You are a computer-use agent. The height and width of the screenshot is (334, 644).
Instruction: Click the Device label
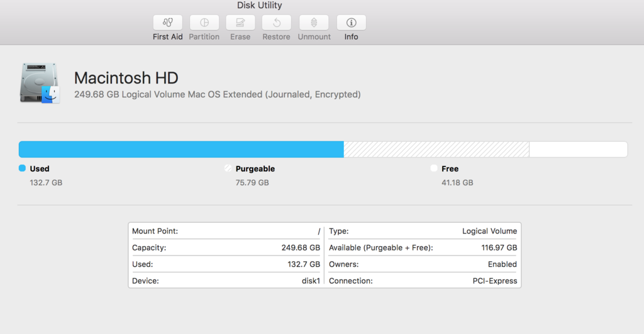(145, 281)
